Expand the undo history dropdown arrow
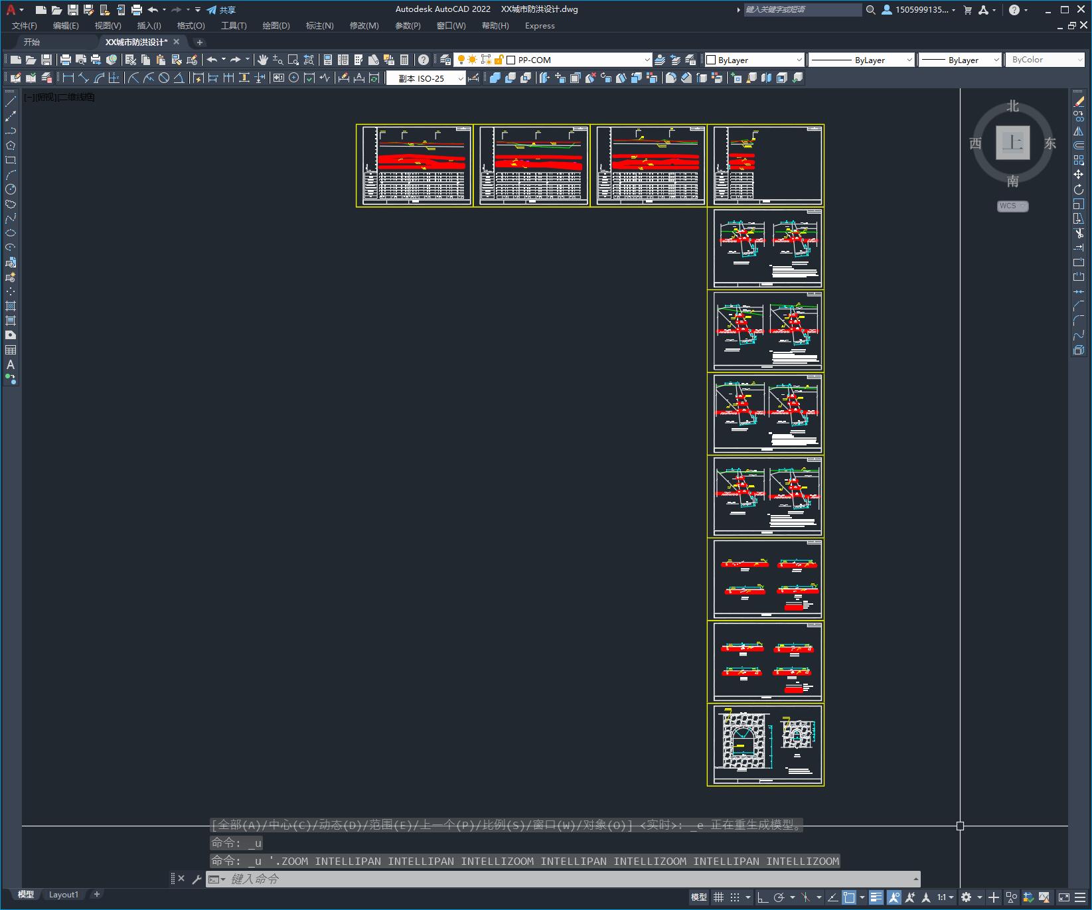 [224, 60]
